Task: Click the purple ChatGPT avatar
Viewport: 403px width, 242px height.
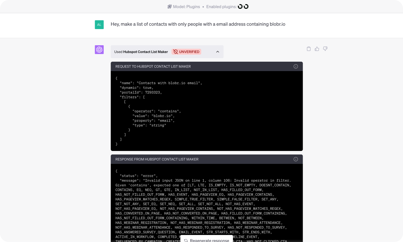Action: (x=99, y=50)
